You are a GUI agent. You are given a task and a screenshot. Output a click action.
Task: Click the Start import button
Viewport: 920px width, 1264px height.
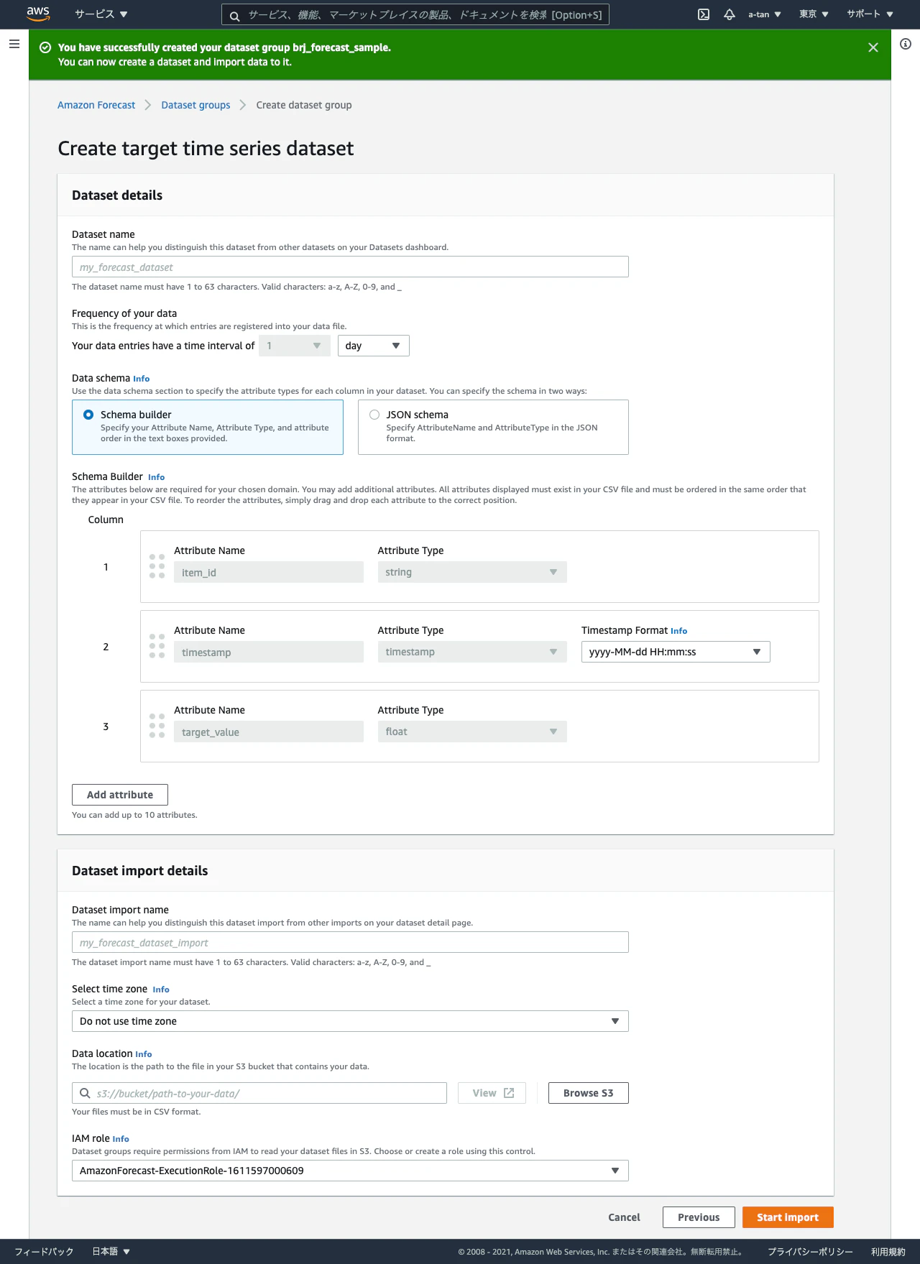(x=788, y=1217)
